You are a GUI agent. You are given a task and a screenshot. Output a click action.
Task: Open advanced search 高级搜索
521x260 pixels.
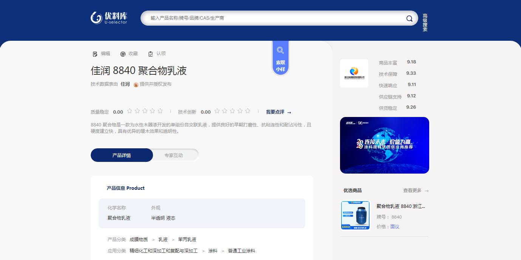pos(425,23)
